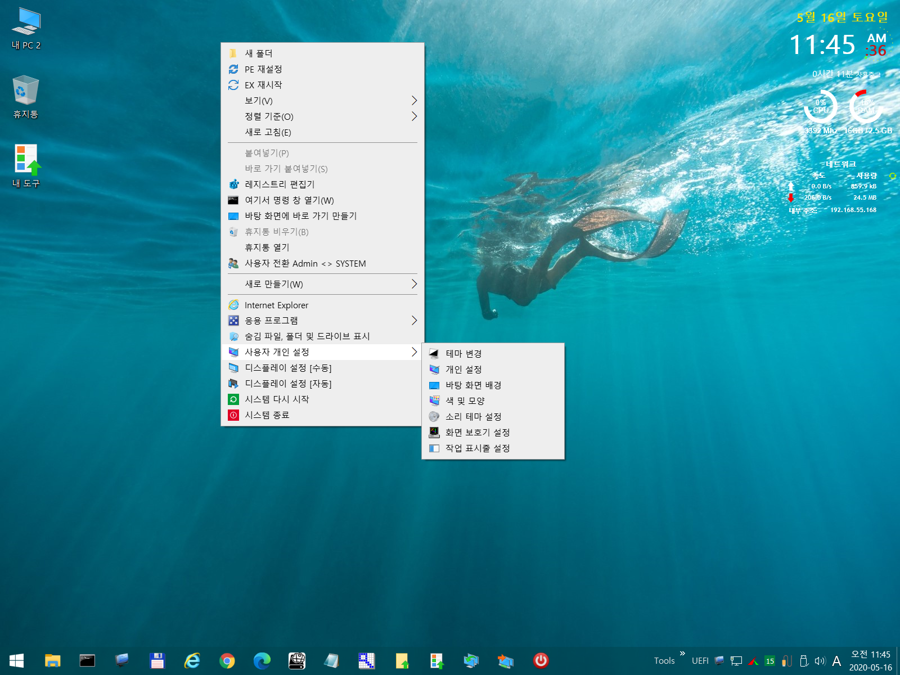Toggle the A input language indicator
The width and height of the screenshot is (900, 675).
pyautogui.click(x=836, y=661)
